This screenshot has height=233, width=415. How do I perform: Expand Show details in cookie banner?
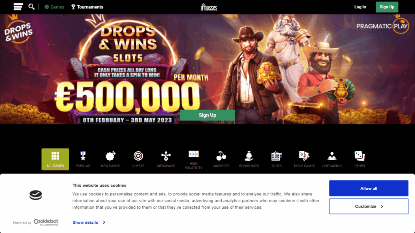tap(89, 222)
